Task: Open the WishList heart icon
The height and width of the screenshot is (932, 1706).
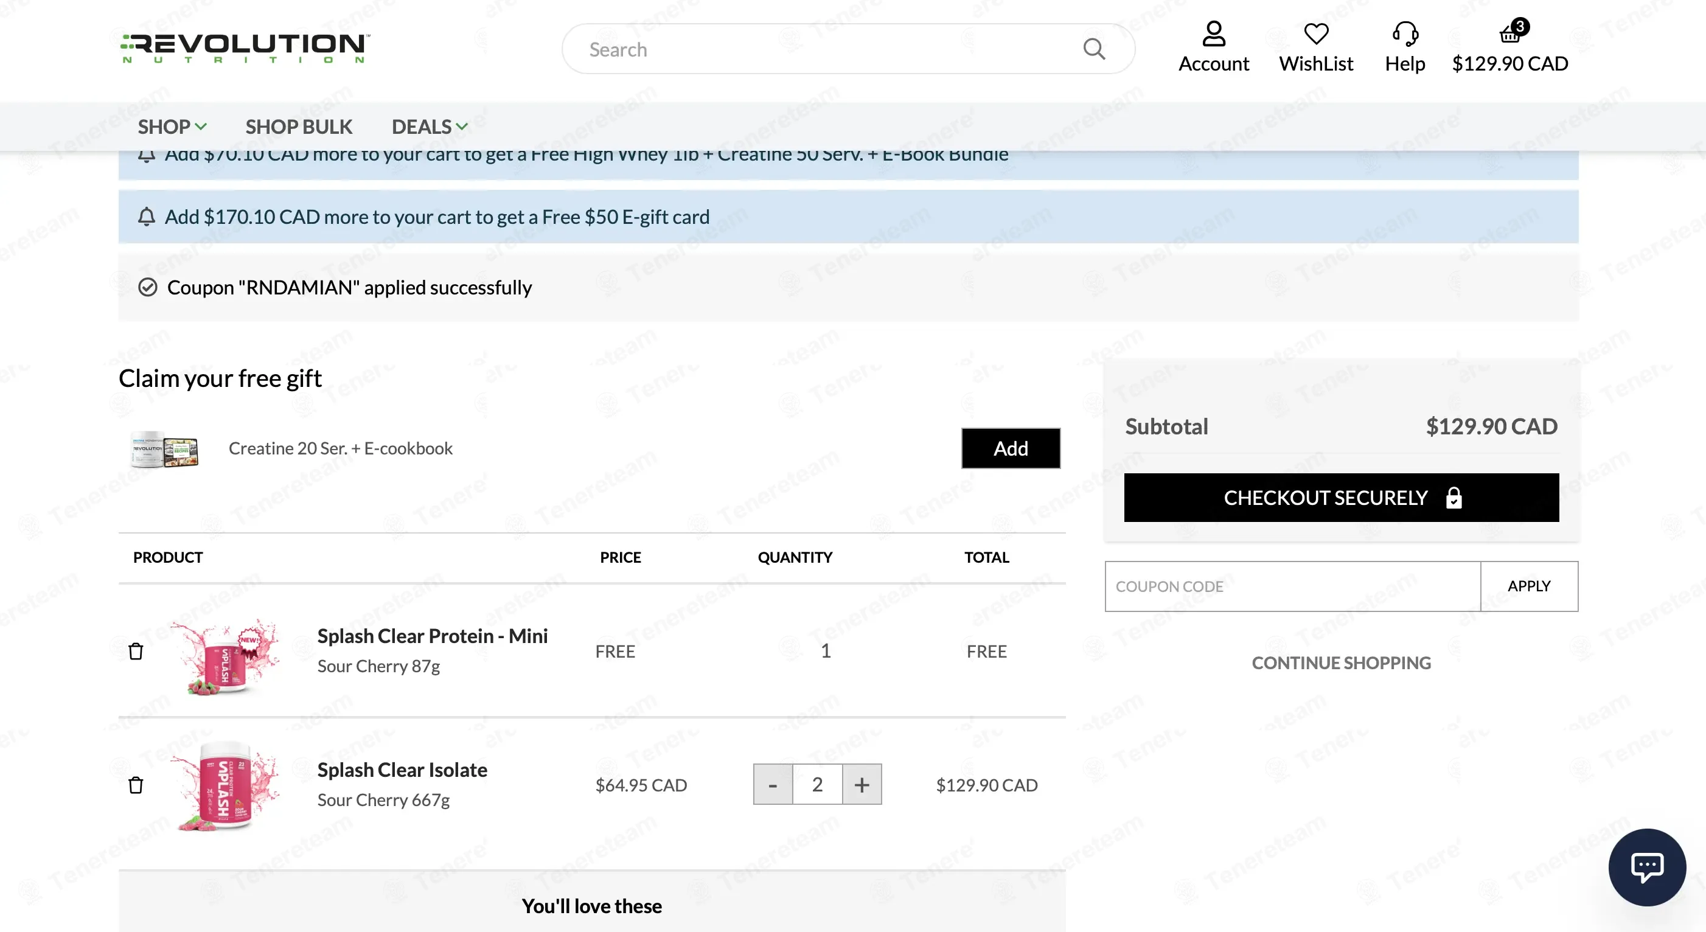Action: pyautogui.click(x=1316, y=34)
